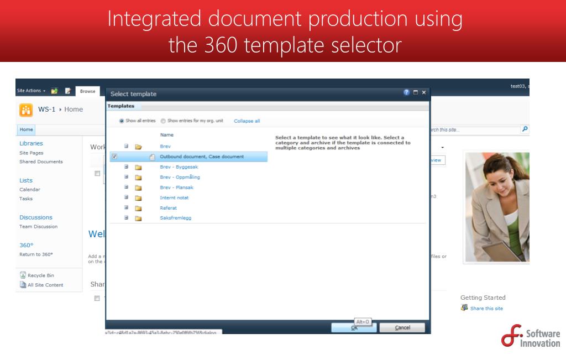Open the Saksfremlegg category

(175, 218)
